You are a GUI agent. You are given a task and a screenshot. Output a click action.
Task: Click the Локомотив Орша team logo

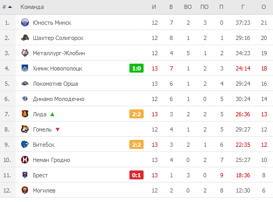pos(25,84)
